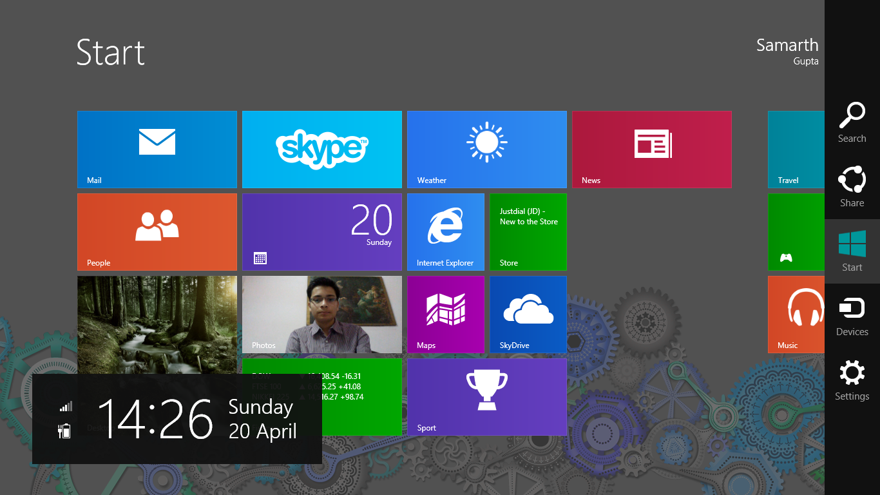Click the 14:26 clock time
This screenshot has width=880, height=495.
pos(155,419)
